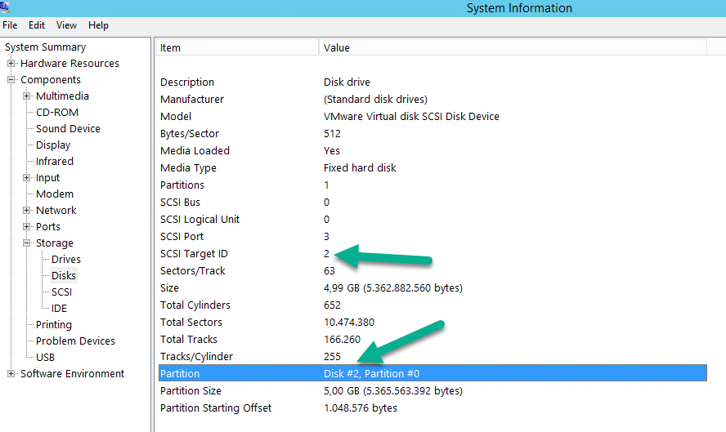Select Drives under Storage
This screenshot has height=432, width=726.
point(66,260)
